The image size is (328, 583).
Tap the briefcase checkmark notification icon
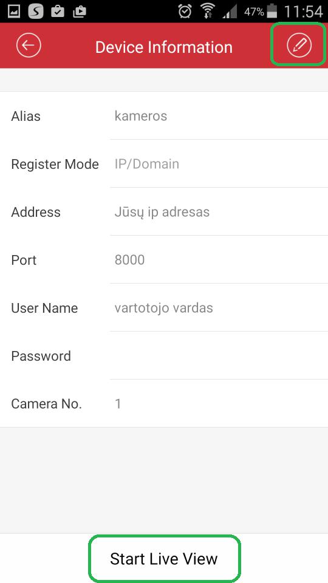[x=57, y=12]
